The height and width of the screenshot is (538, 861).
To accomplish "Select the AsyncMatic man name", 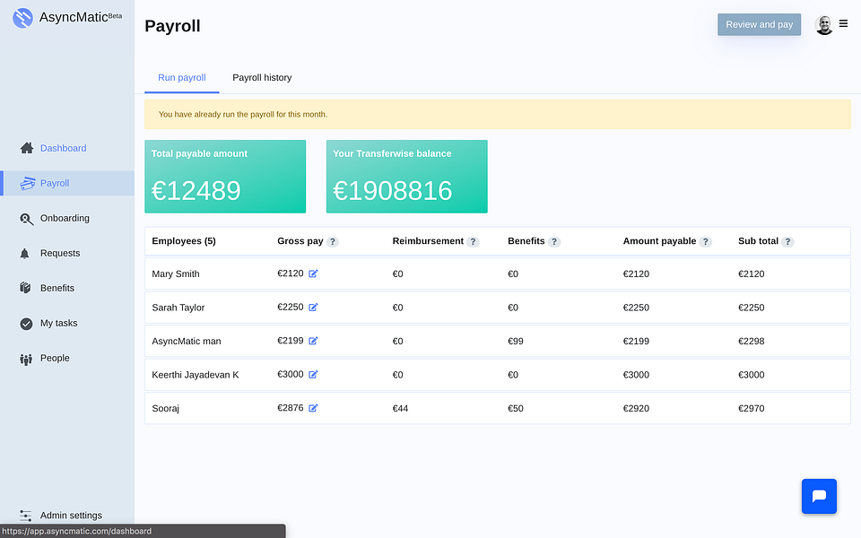I will pos(187,341).
